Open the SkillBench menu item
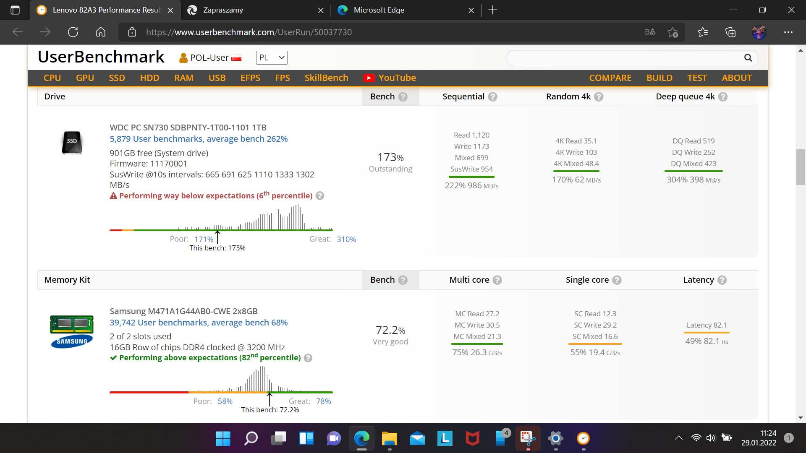The height and width of the screenshot is (453, 806). coord(327,78)
